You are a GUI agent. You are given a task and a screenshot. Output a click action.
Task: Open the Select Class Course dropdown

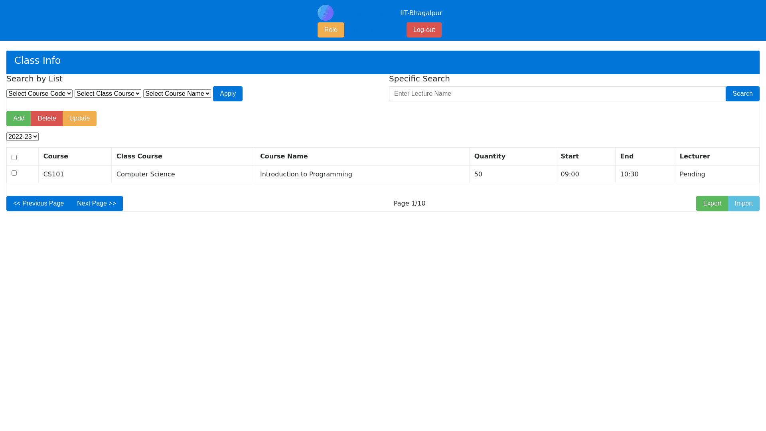(x=108, y=93)
